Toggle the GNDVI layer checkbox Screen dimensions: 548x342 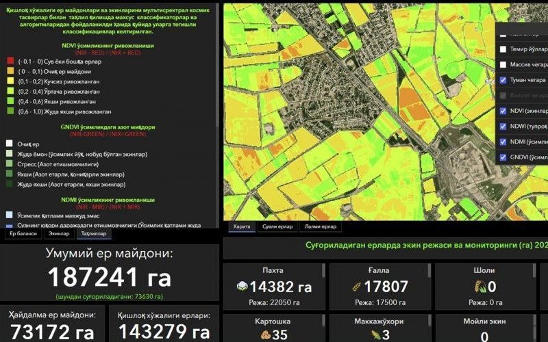click(x=503, y=157)
